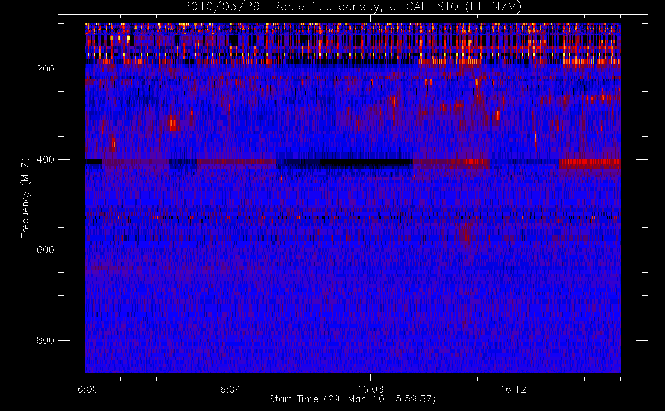Click the 16:04 time tick label
665x411 pixels.
point(228,389)
